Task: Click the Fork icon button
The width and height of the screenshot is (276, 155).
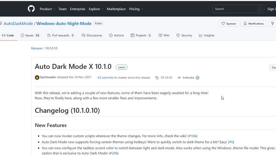Action: 272,24
